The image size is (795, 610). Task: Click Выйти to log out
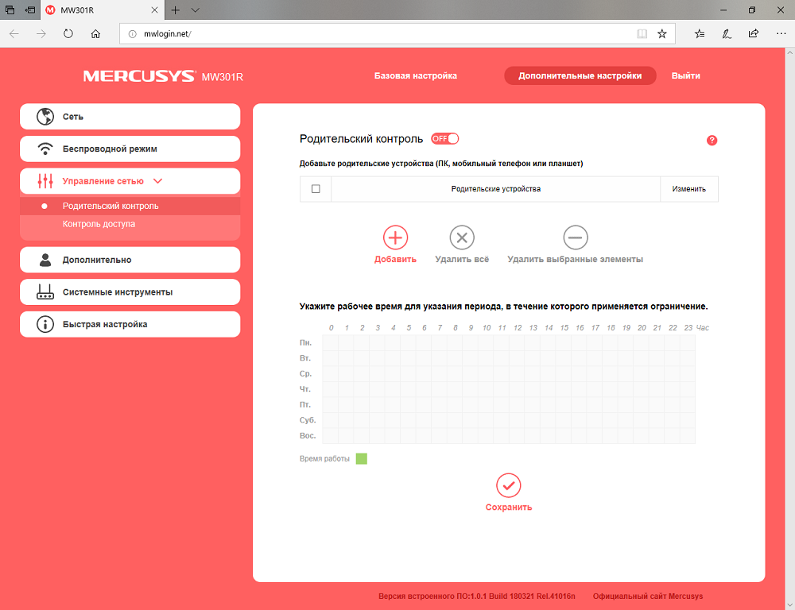[686, 76]
